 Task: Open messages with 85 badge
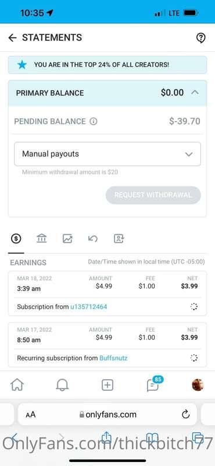[153, 384]
